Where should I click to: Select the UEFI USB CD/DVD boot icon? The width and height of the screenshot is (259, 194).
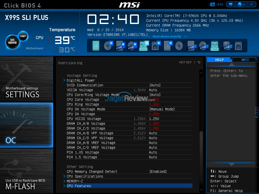(x=132, y=46)
